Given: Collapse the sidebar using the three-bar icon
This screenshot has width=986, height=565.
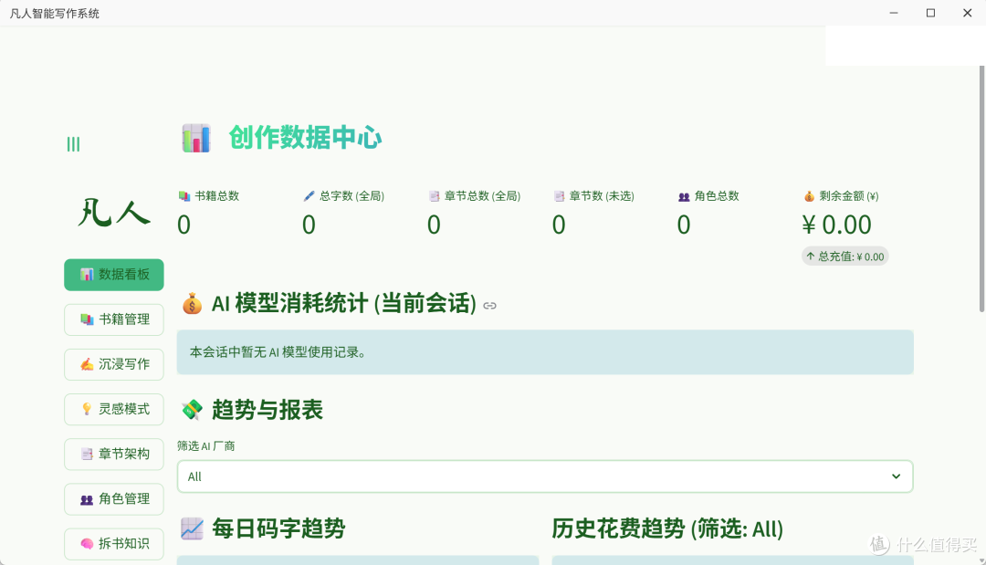Looking at the screenshot, I should pos(74,144).
